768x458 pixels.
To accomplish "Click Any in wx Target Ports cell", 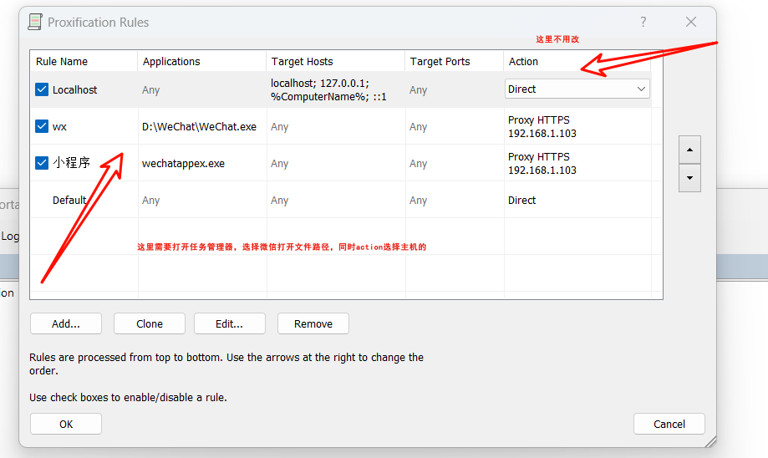I will 419,127.
